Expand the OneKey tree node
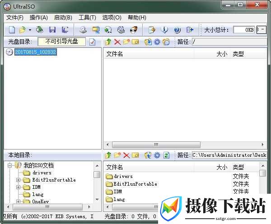 click(19, 201)
